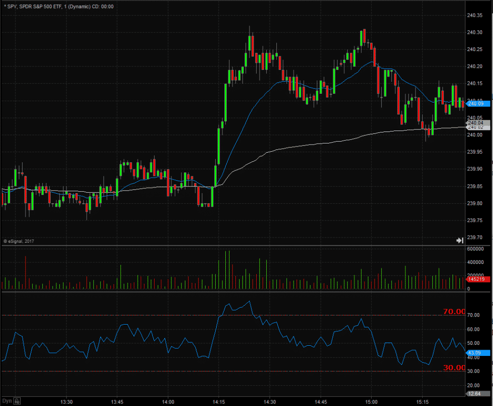This screenshot has width=493, height=406.
Task: Click the eSignal 2017 copyright label
Action: [19, 241]
